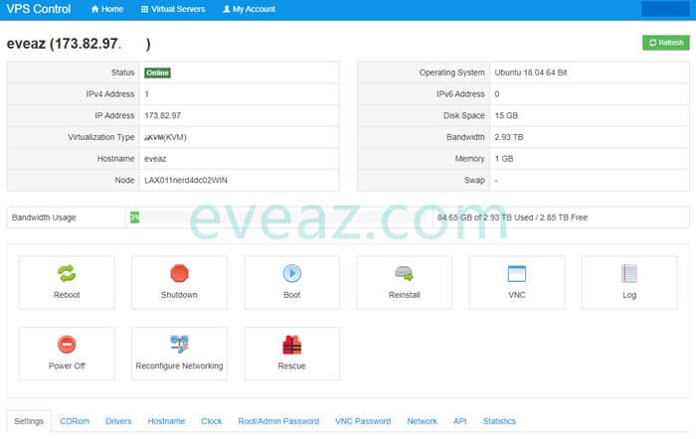Open the Virtual Servers menu

click(x=173, y=9)
